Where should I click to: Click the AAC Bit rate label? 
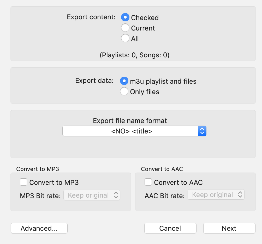[165, 196]
